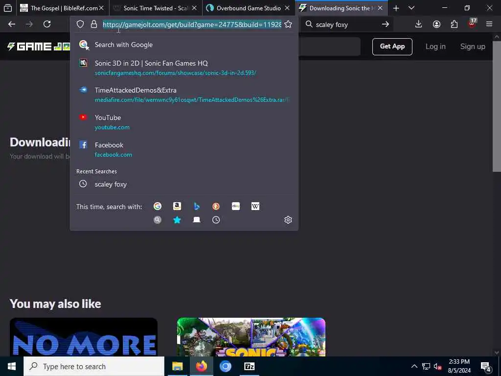Search open tabs using the tabs icon
This screenshot has height=376, width=501.
pyautogui.click(x=197, y=220)
